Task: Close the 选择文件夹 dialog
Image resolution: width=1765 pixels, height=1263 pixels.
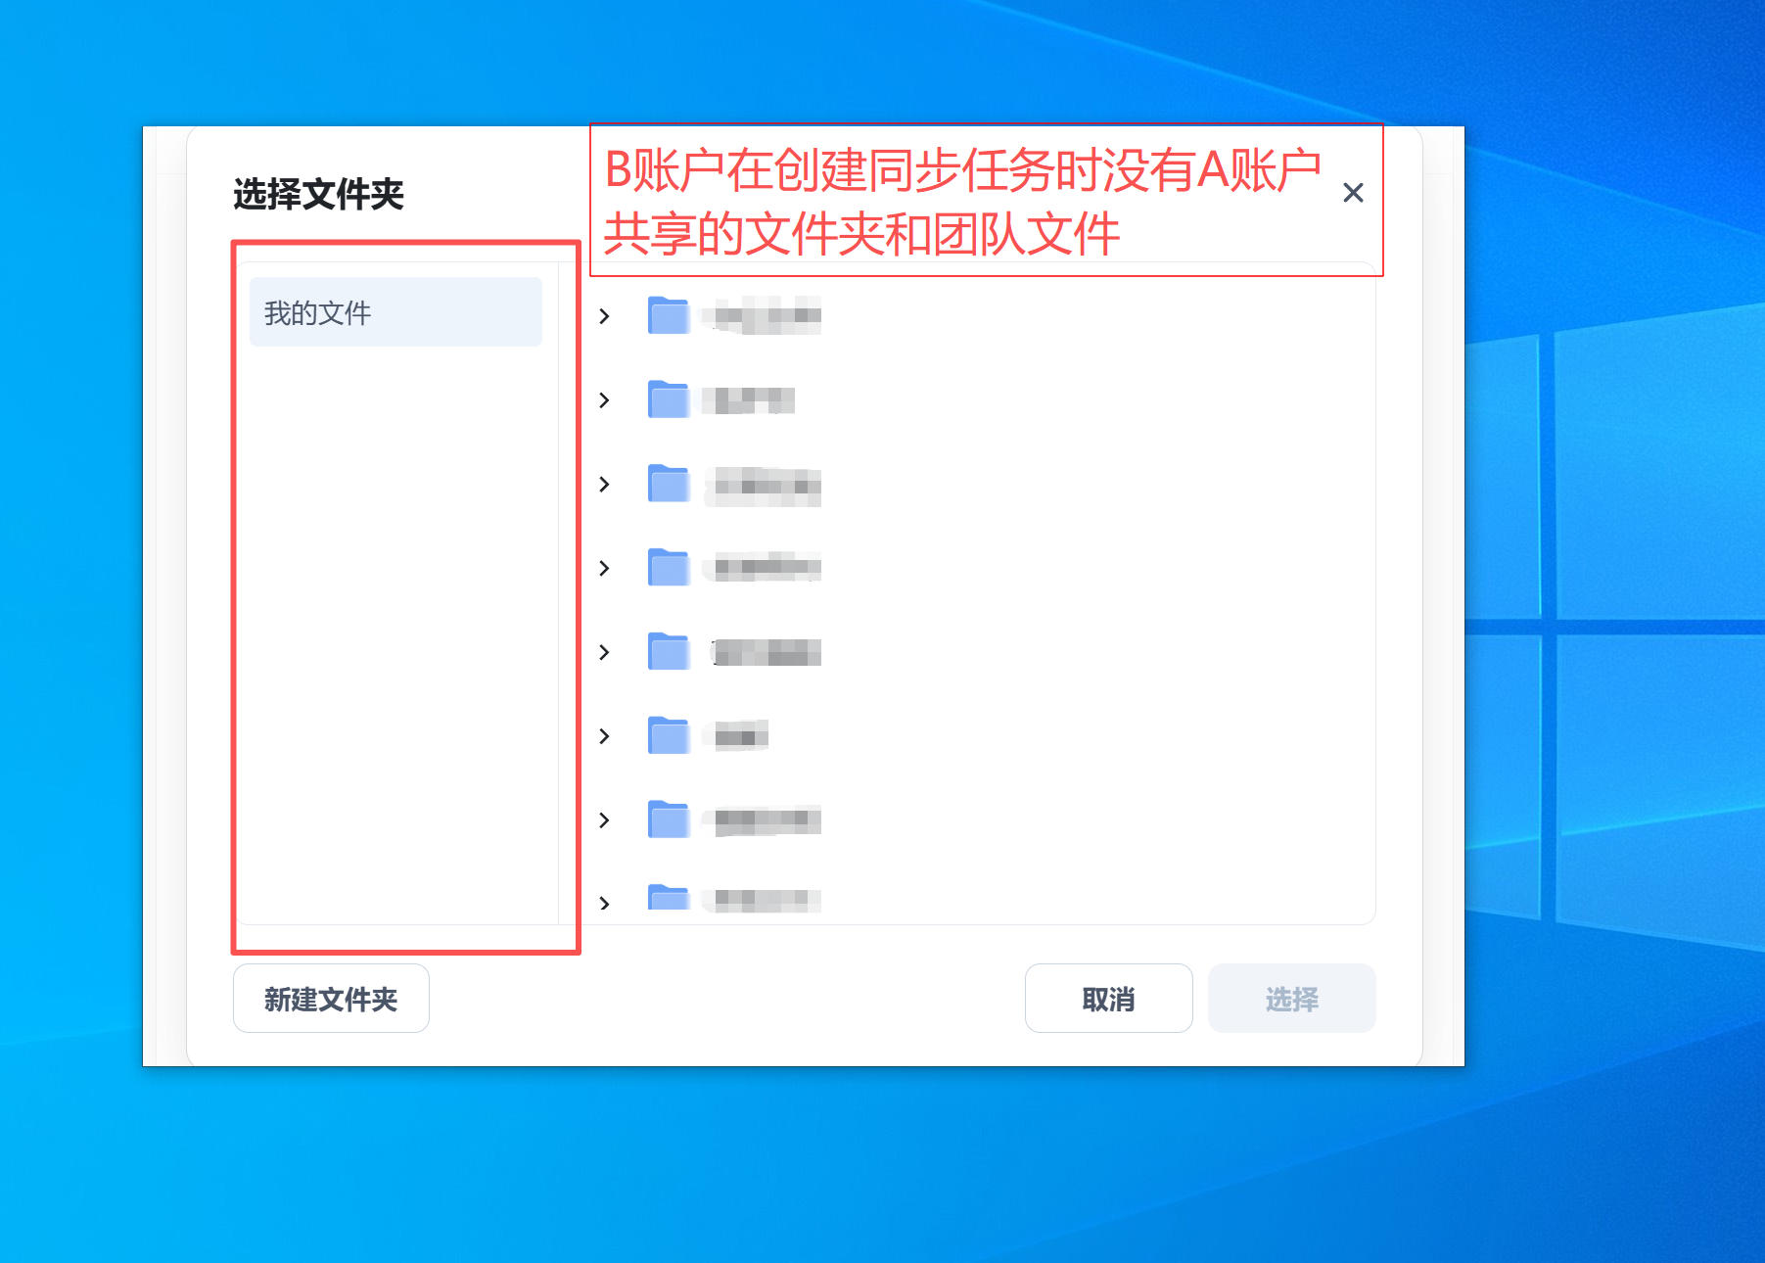Action: click(x=1352, y=193)
